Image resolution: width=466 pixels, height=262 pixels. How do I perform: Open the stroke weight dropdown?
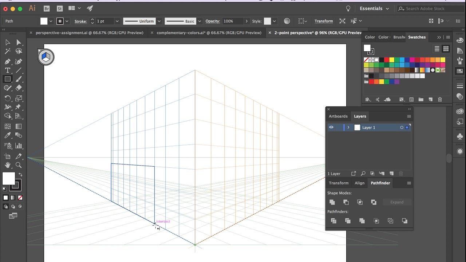click(x=117, y=21)
